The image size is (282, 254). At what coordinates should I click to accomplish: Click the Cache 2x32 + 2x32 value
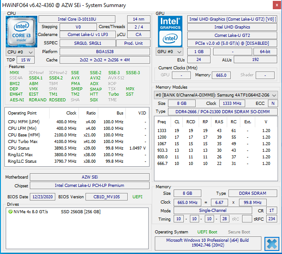tap(105, 60)
